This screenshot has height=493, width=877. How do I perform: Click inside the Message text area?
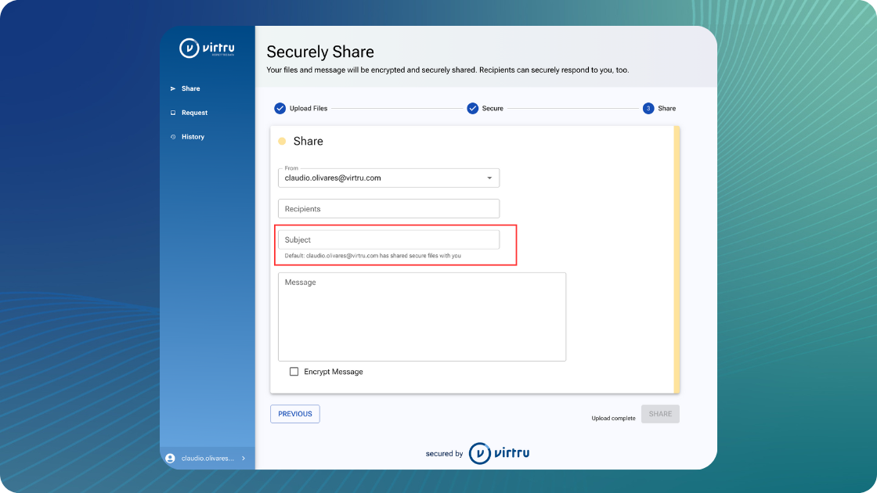(421, 317)
